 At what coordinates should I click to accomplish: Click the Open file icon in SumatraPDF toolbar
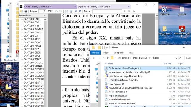[x=21, y=11]
